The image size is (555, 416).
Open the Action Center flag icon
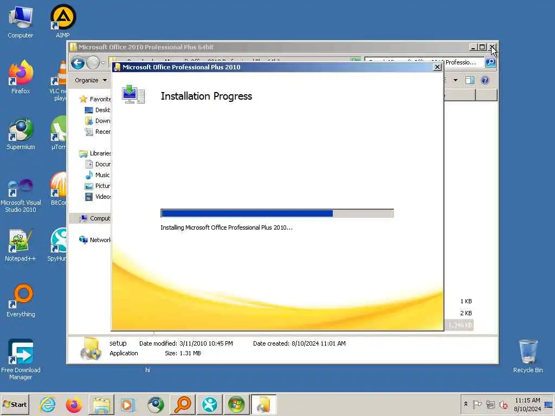(x=477, y=404)
